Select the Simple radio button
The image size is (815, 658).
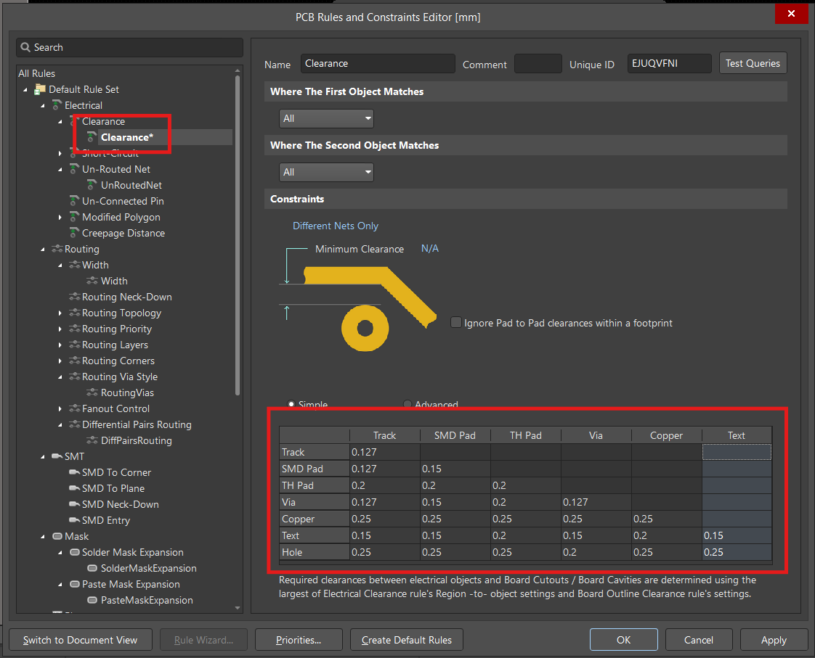click(291, 404)
